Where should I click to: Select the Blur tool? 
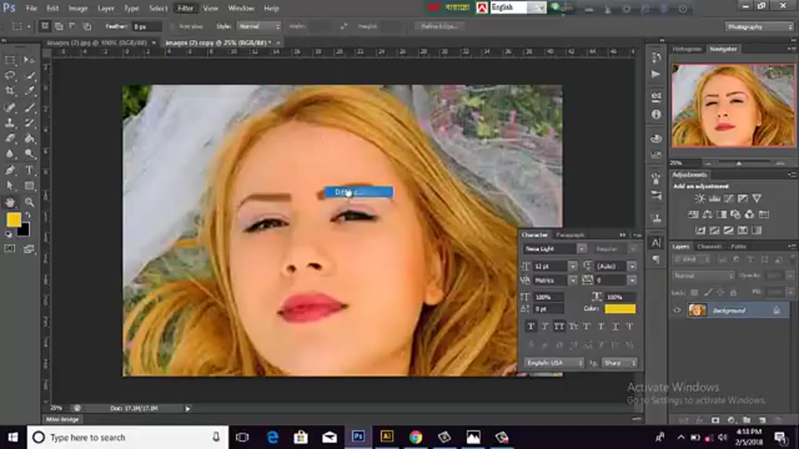click(11, 154)
